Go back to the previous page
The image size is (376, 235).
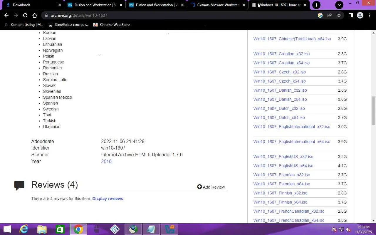tap(6, 15)
